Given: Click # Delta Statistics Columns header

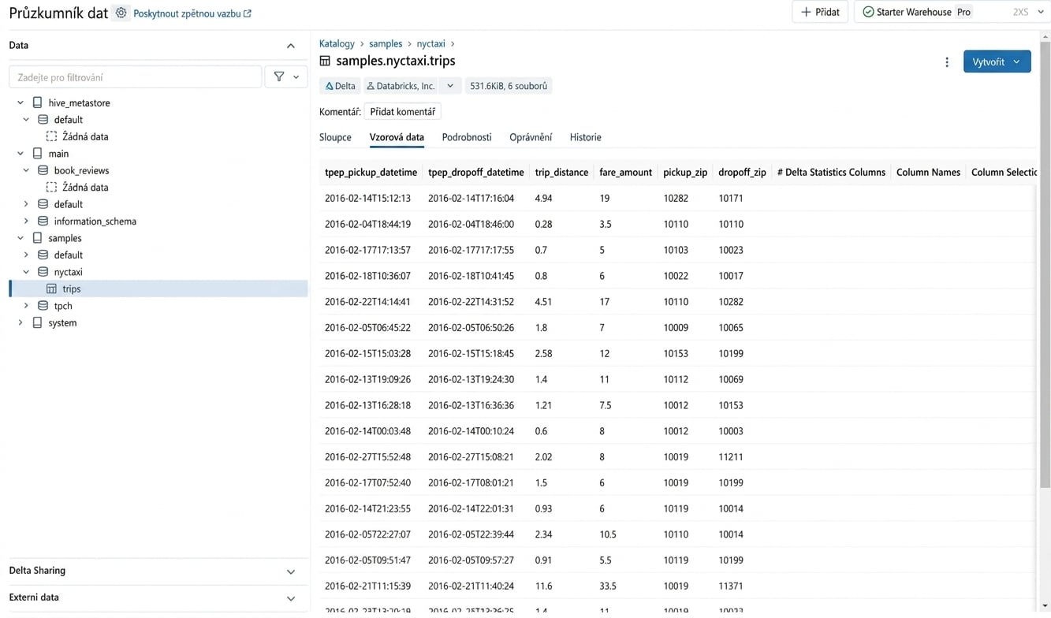Looking at the screenshot, I should pyautogui.click(x=831, y=172).
